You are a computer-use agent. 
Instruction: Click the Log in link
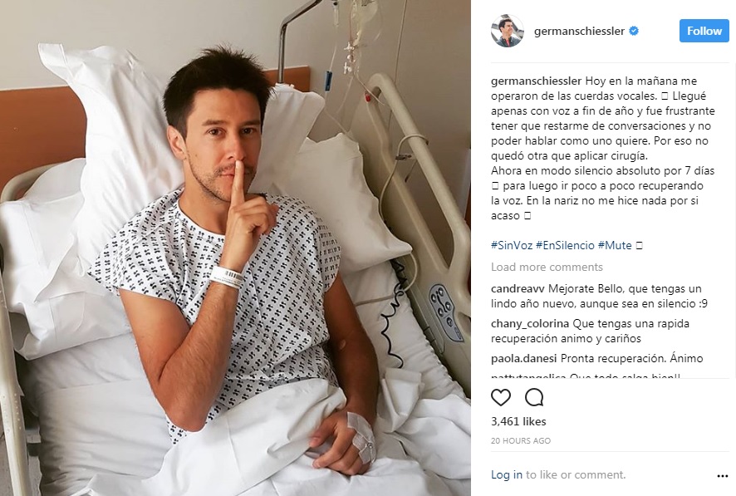(507, 475)
